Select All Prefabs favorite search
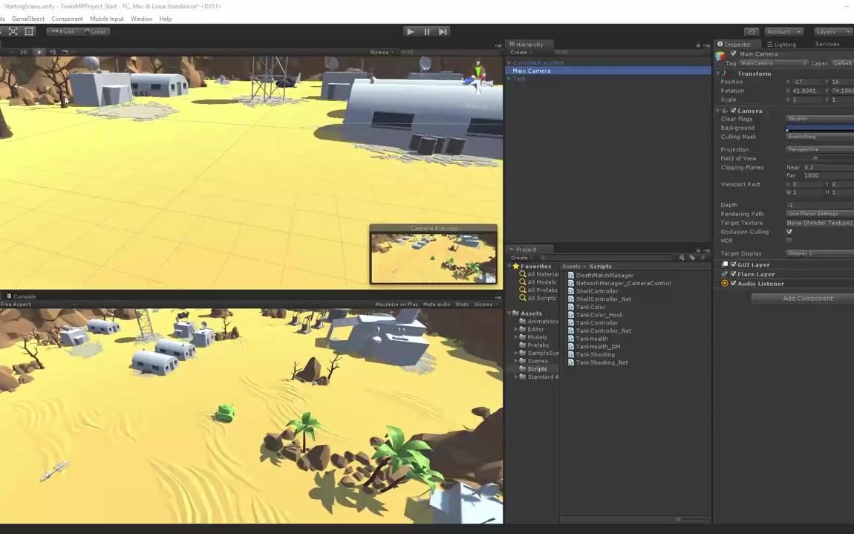Screen dimensions: 854x534 (x=538, y=290)
